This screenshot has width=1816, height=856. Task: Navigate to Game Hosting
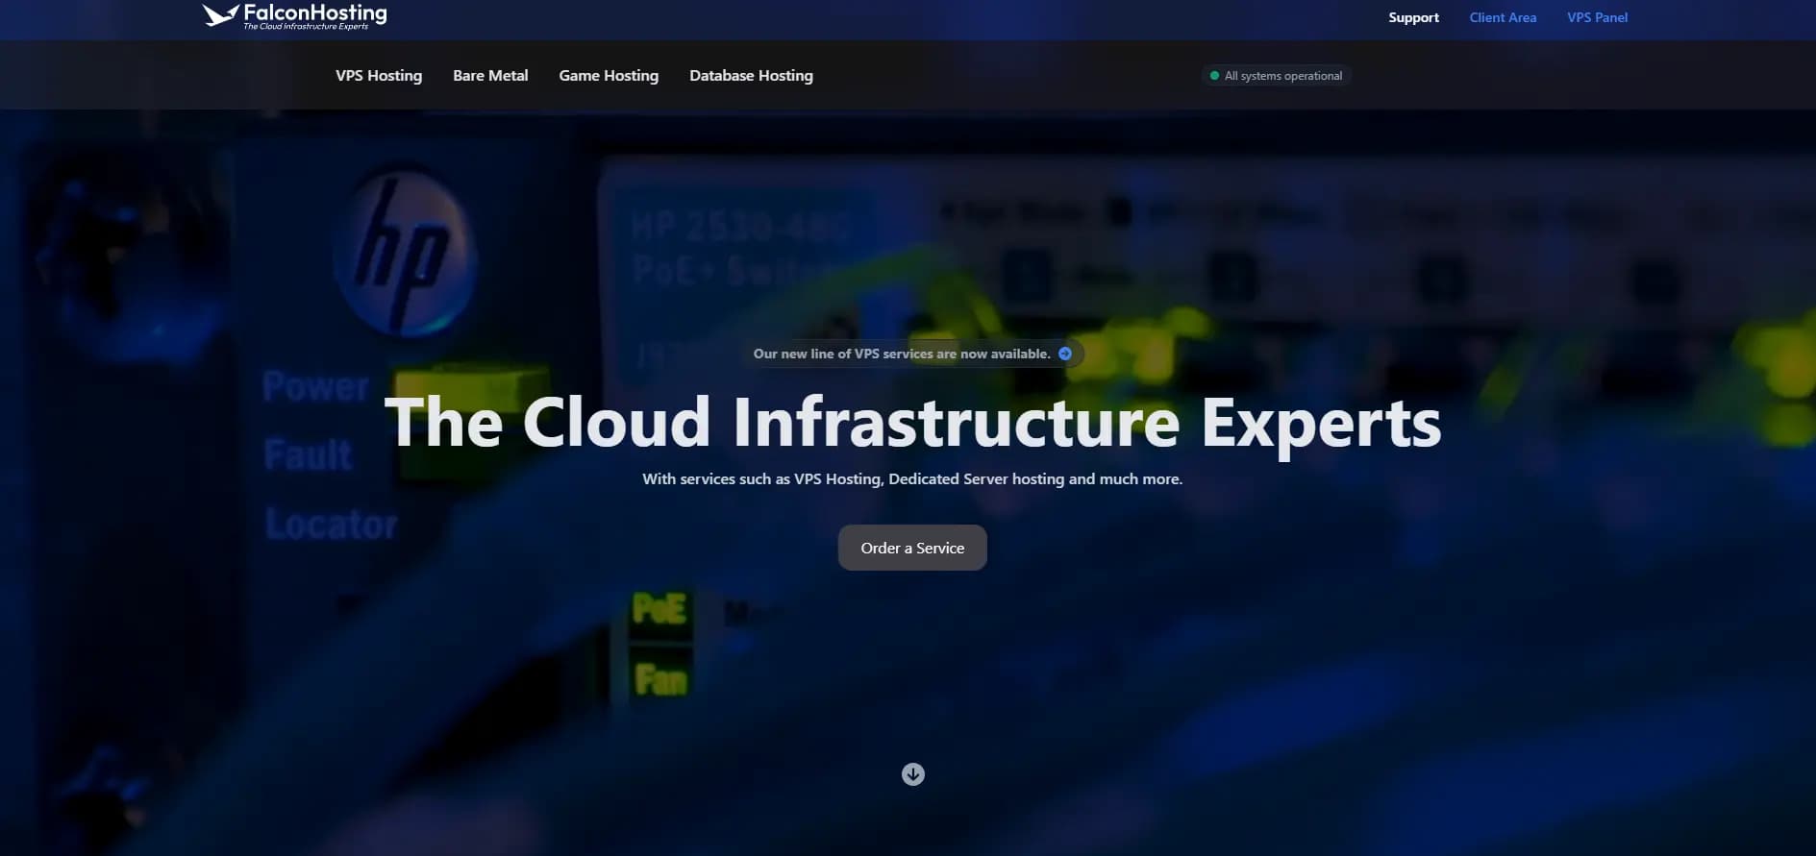(609, 76)
